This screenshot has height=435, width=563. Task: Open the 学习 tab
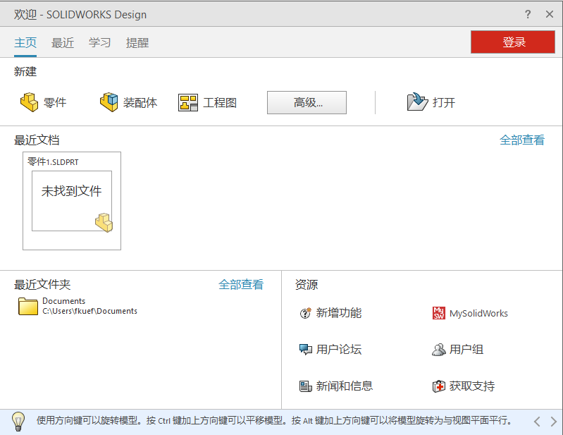click(x=100, y=43)
